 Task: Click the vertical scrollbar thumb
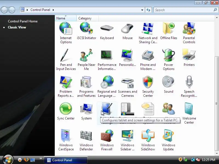point(217,104)
